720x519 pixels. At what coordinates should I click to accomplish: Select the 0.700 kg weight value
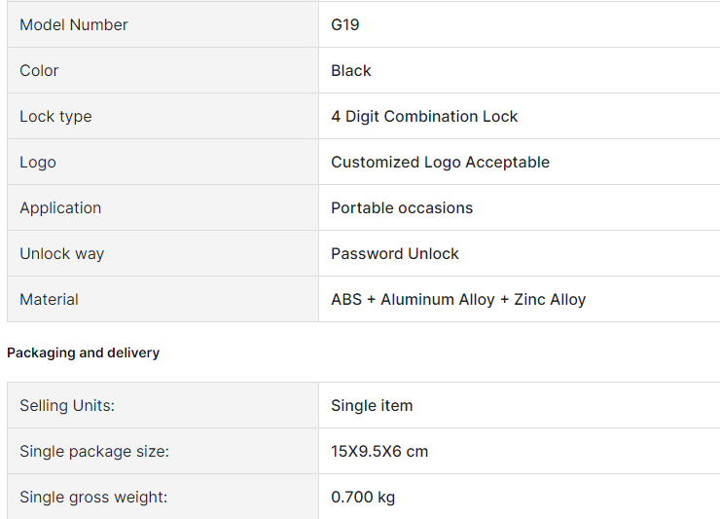coord(363,497)
